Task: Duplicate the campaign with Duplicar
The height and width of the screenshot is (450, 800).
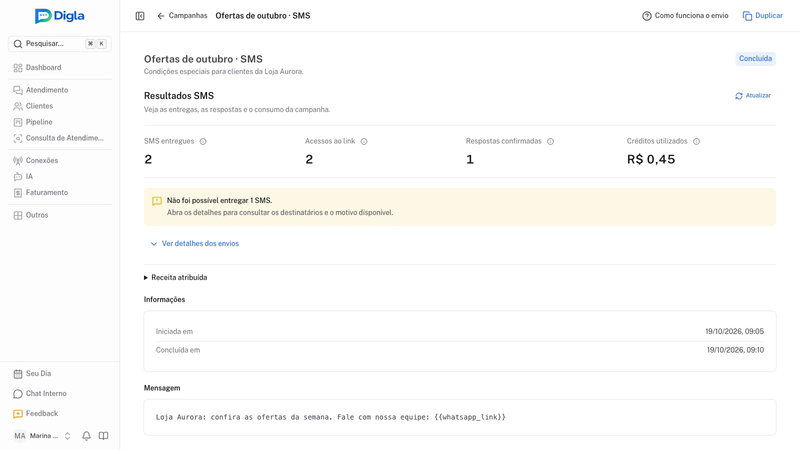Action: [x=762, y=16]
